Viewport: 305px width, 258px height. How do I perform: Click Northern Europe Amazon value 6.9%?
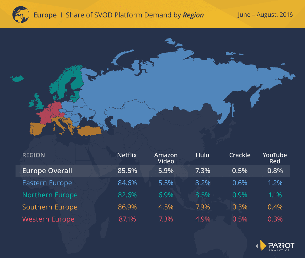(166, 195)
